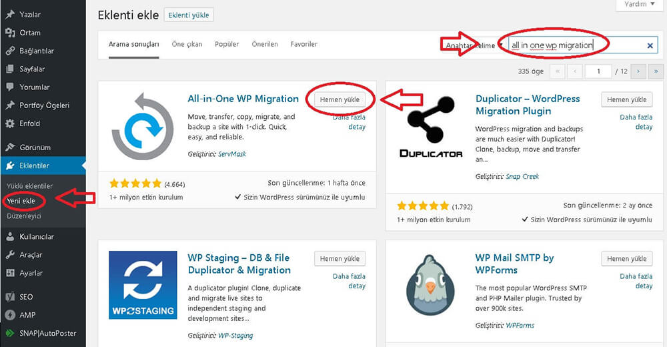
Task: Click the Bağlantılar link icon
Action: click(x=10, y=51)
